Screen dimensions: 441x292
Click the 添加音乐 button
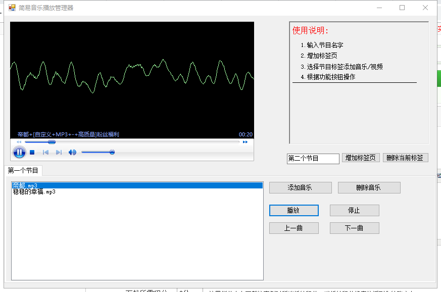coord(301,187)
